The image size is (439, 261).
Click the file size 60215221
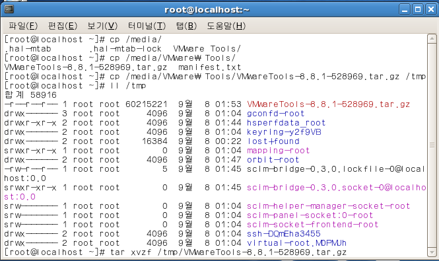tap(147, 104)
